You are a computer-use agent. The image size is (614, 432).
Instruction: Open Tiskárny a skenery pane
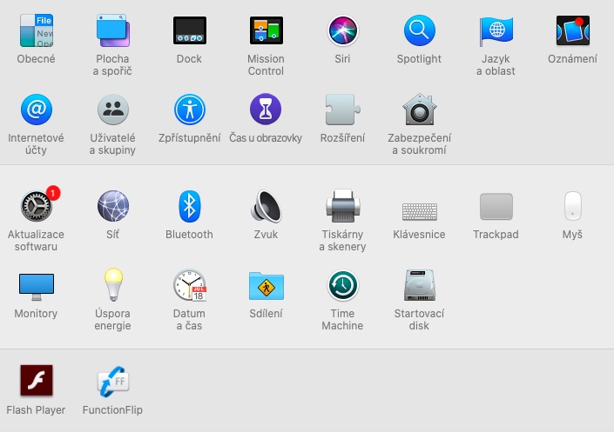(x=342, y=206)
